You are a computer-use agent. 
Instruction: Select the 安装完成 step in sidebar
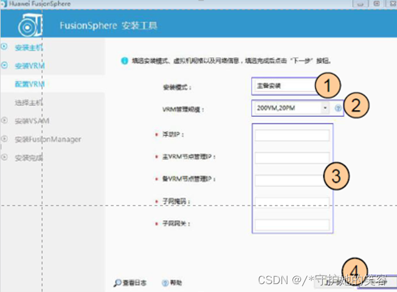pos(29,158)
